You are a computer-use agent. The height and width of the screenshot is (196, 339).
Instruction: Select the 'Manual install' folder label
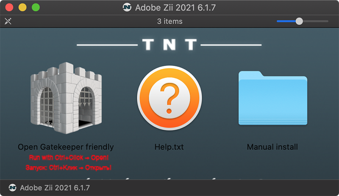click(272, 147)
